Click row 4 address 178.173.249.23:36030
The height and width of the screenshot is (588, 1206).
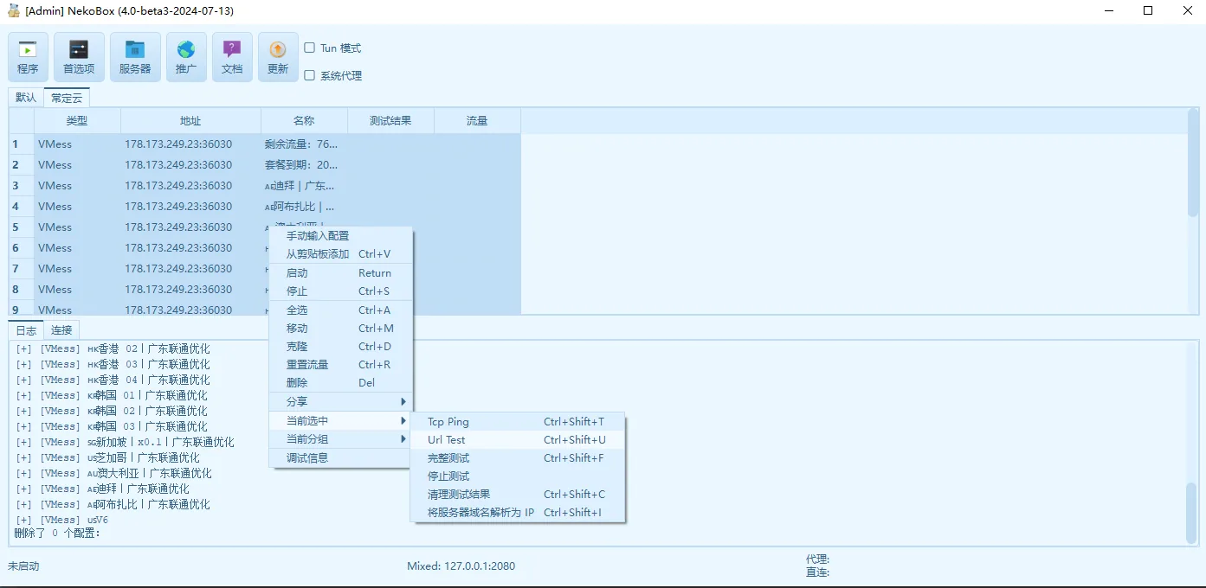[190, 207]
